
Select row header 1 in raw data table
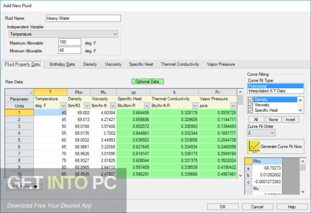pyautogui.click(x=19, y=113)
